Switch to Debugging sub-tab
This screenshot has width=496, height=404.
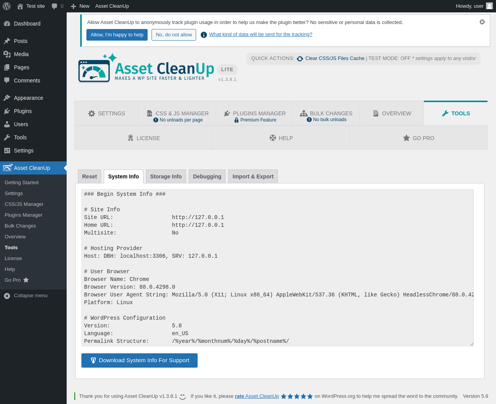point(207,176)
